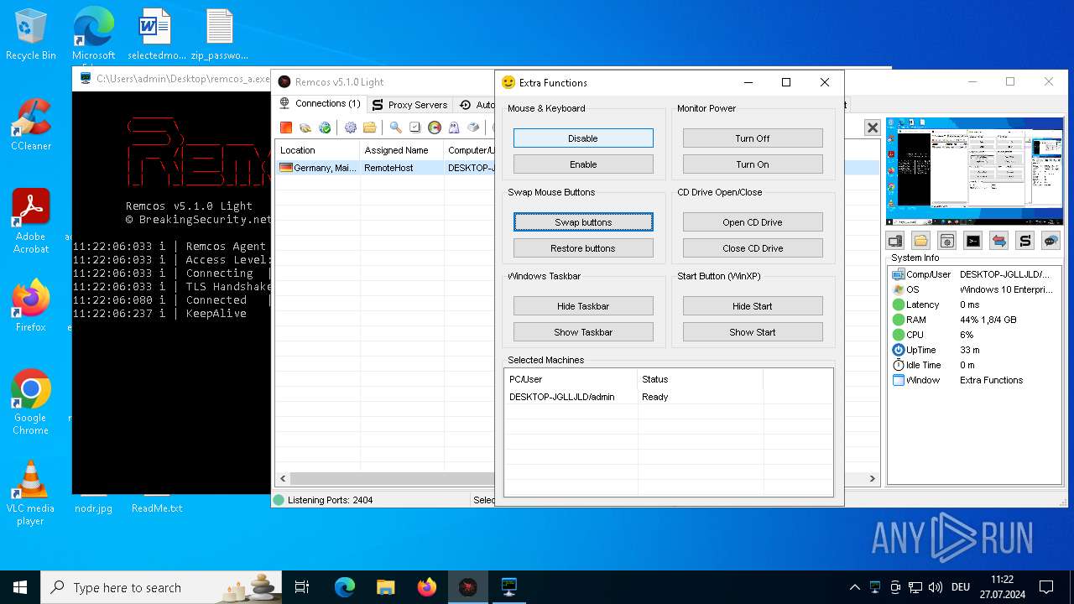Click the Show Start button
Viewport: 1074px width, 604px height.
pyautogui.click(x=753, y=332)
